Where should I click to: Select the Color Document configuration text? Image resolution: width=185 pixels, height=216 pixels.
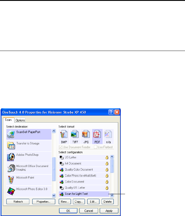[74, 182]
